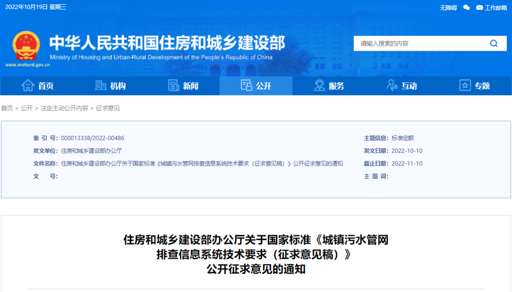Select the newspaper icon next to 新闻
The image size is (512, 292).
(174, 86)
